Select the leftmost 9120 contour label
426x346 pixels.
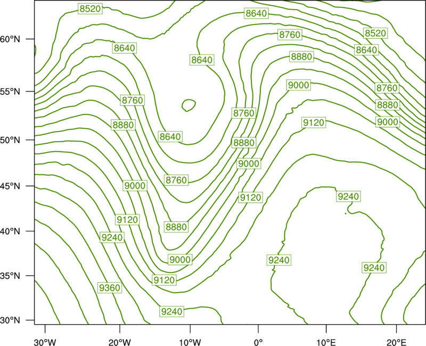click(x=127, y=219)
